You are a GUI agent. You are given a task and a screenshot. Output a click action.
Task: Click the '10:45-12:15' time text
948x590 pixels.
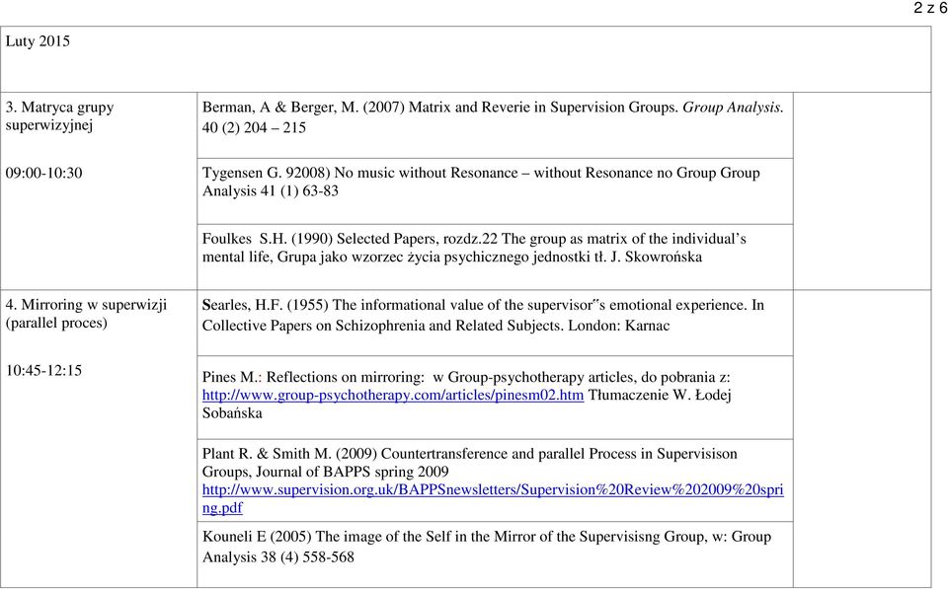[43, 371]
